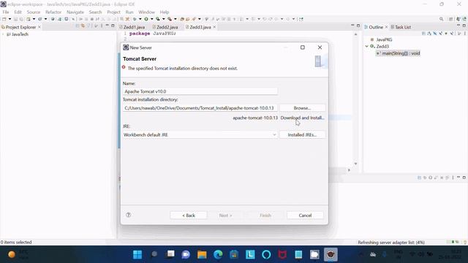
Task: Open the Outline view menu icon
Action: (465, 34)
